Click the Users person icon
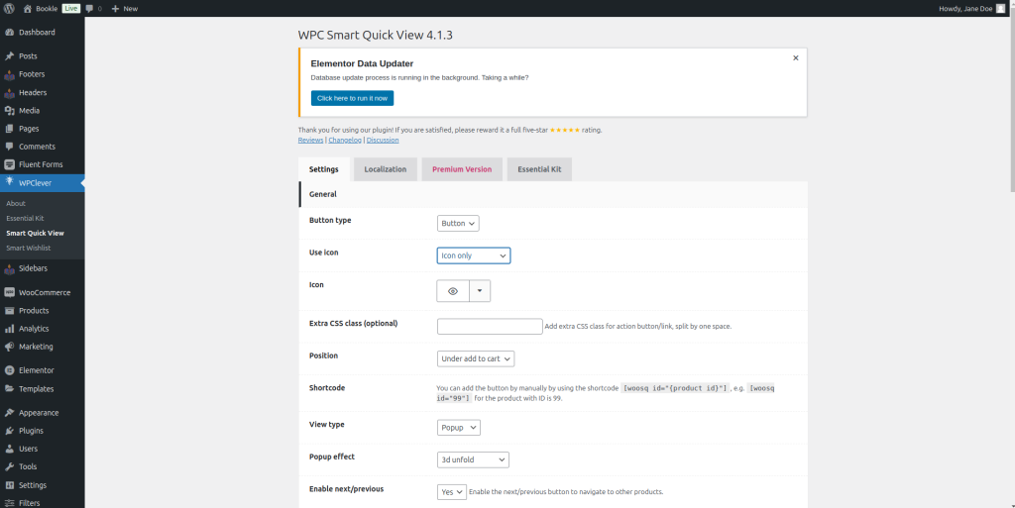Image resolution: width=1015 pixels, height=508 pixels. pos(10,449)
